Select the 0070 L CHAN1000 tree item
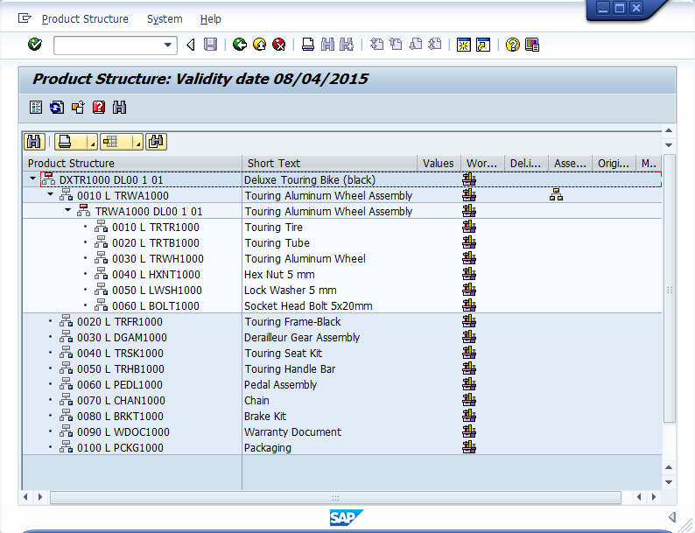 pyautogui.click(x=121, y=401)
